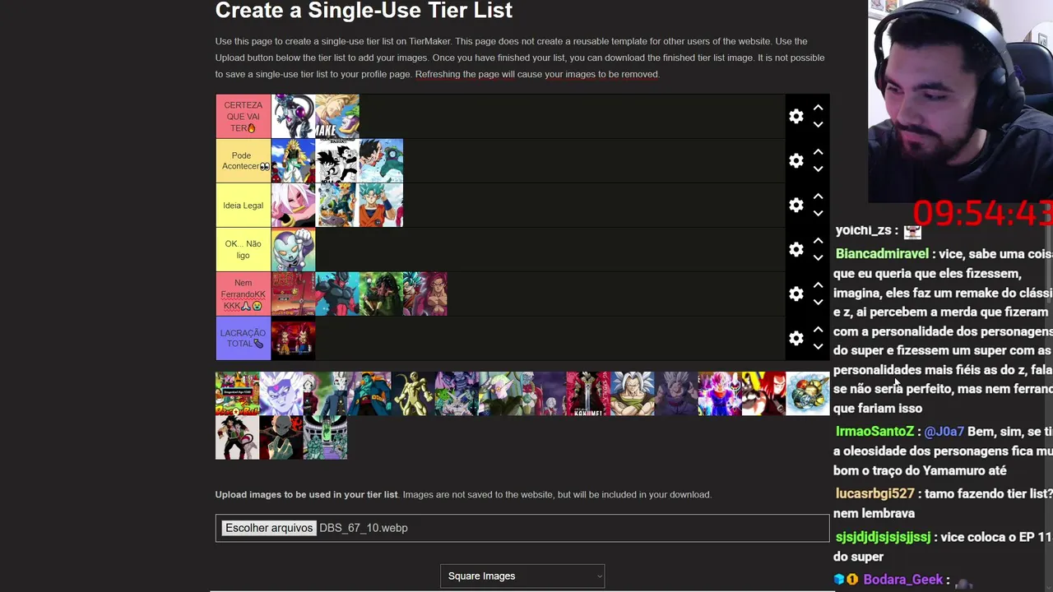Move CERTEZA QUE VAI TER row up

818,108
